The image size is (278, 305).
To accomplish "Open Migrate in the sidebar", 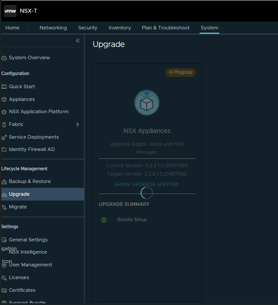I will 18,207.
